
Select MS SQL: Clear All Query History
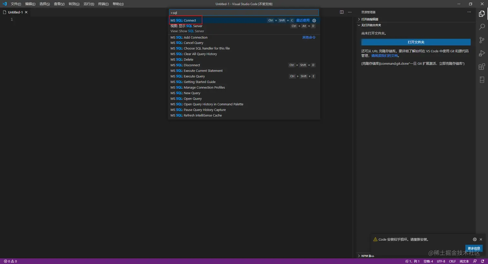244,54
